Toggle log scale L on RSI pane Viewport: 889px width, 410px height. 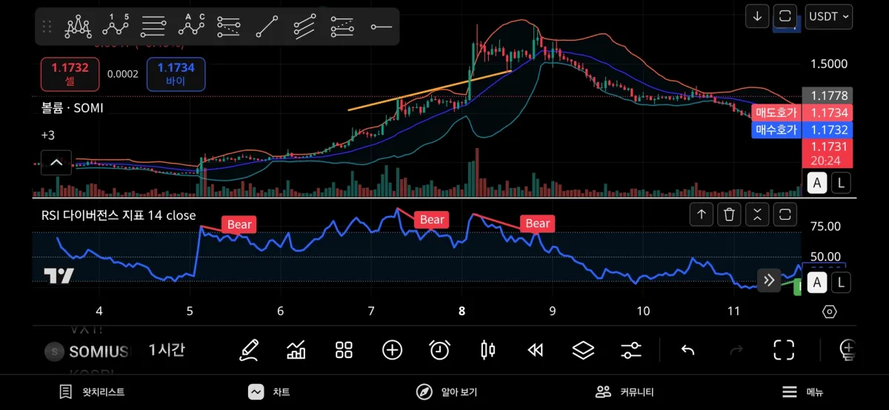(841, 282)
